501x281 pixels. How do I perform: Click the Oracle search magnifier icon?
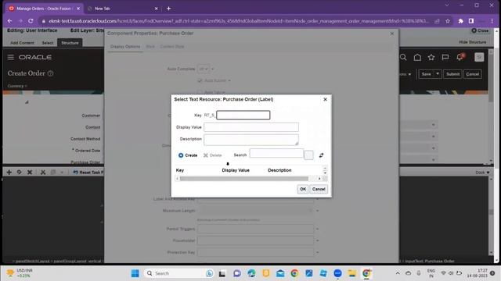[x=403, y=57]
